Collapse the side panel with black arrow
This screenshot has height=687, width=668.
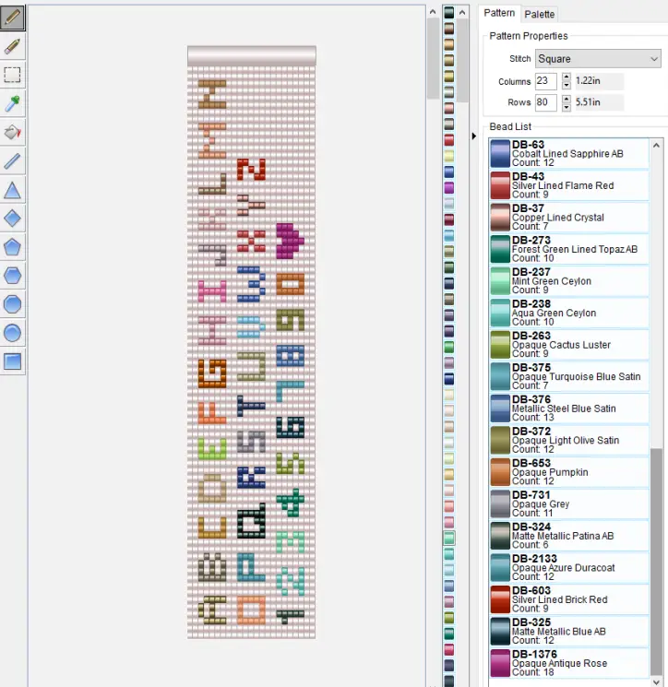[474, 136]
